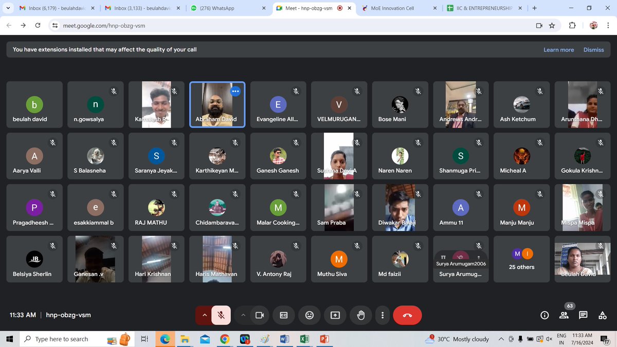Turn on closed captions
Image resolution: width=617 pixels, height=347 pixels.
click(283, 315)
